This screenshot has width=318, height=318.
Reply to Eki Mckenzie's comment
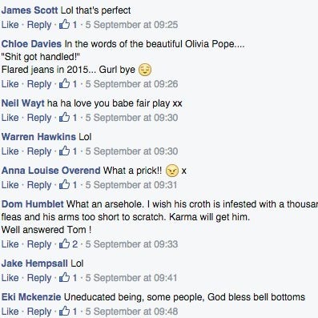point(39,312)
